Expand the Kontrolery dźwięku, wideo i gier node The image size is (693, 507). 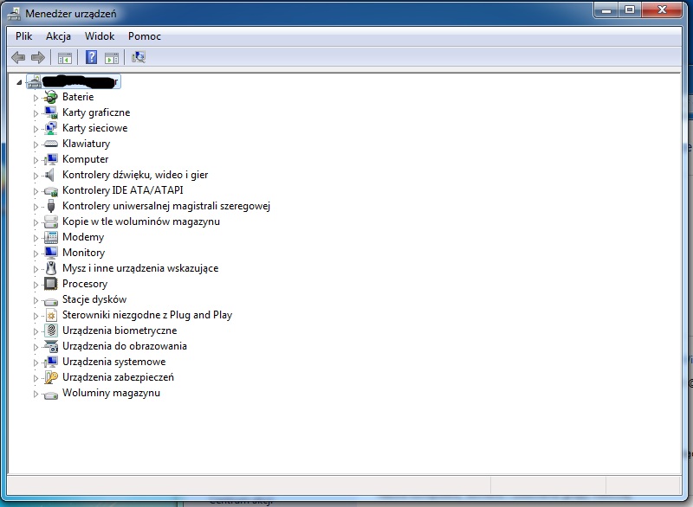click(36, 175)
